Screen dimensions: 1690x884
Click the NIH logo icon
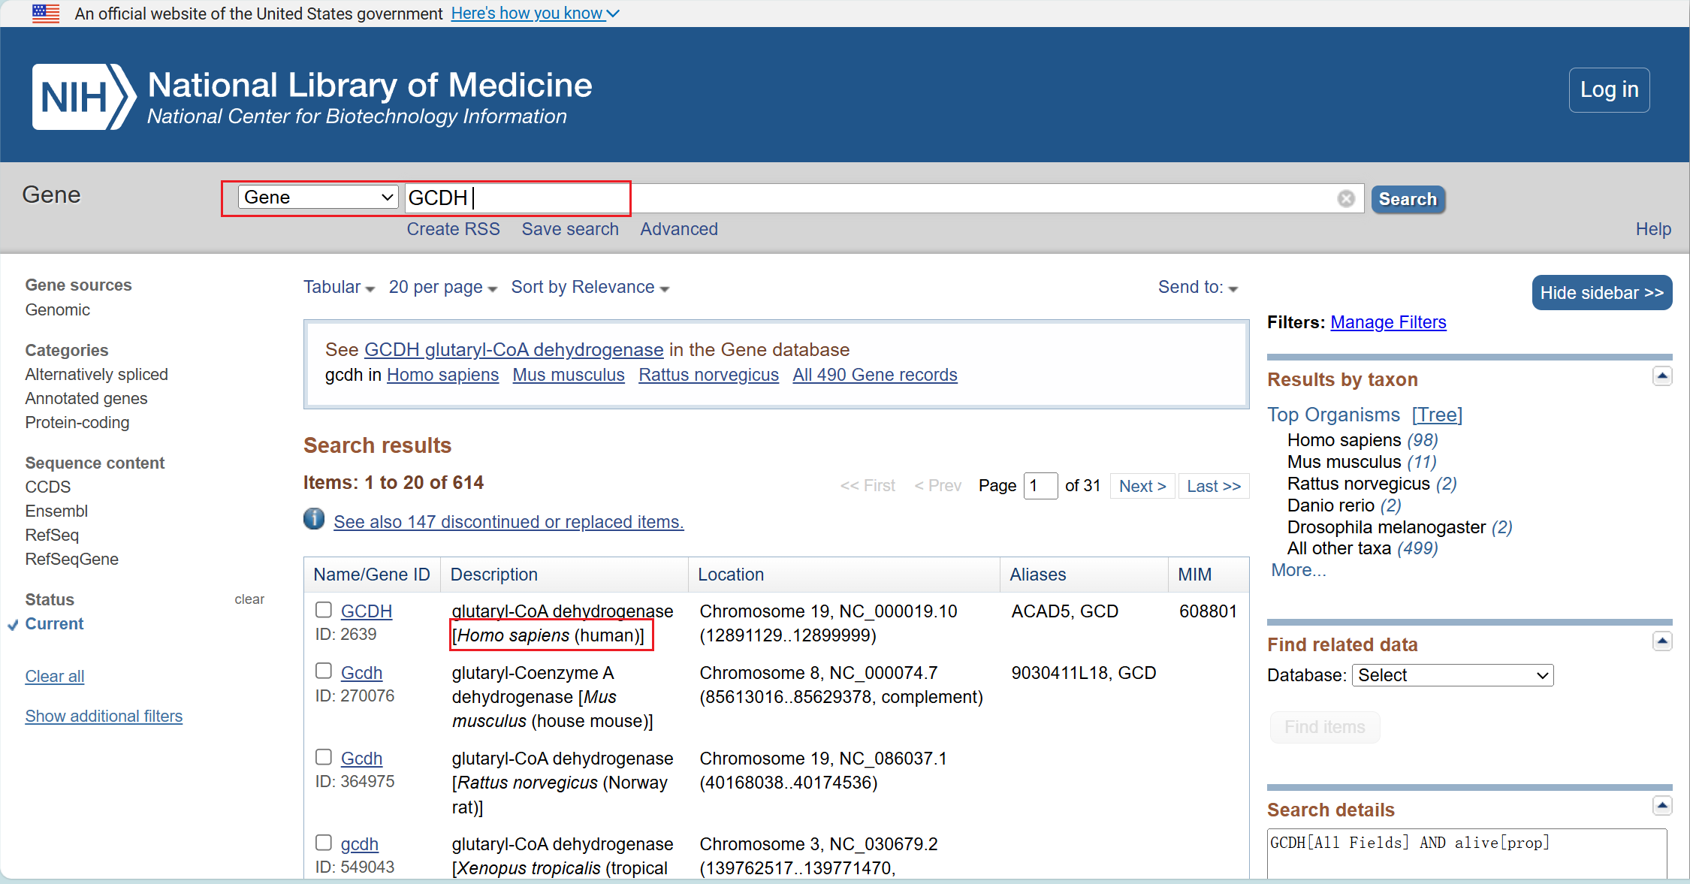[x=83, y=97]
